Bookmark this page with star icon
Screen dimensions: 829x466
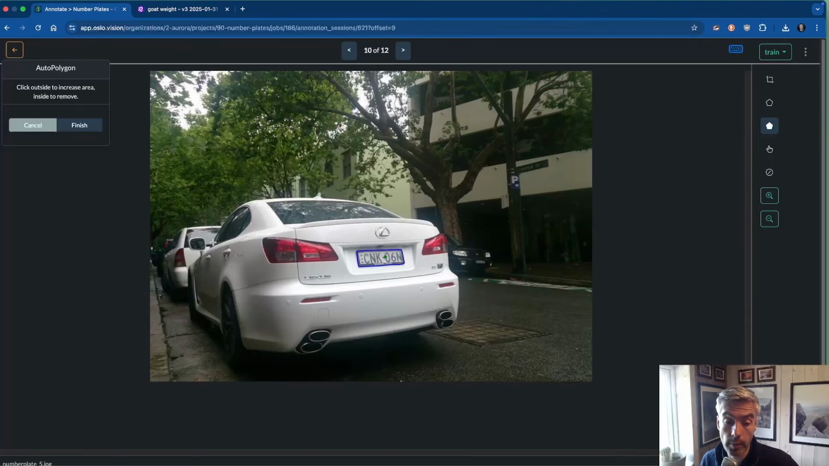[x=694, y=28]
